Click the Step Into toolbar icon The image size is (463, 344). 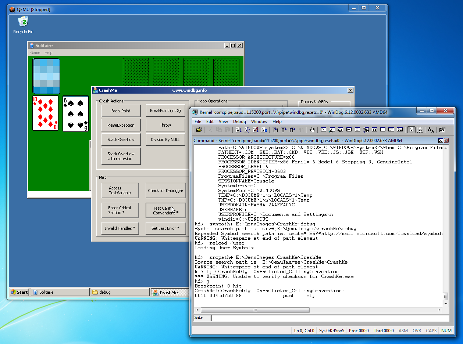pos(275,130)
